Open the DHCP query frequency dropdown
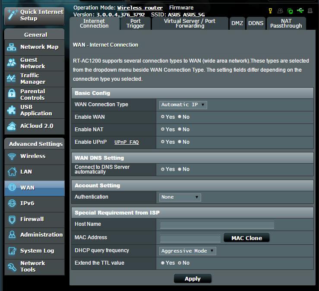The height and width of the screenshot is (291, 319). pos(188,251)
